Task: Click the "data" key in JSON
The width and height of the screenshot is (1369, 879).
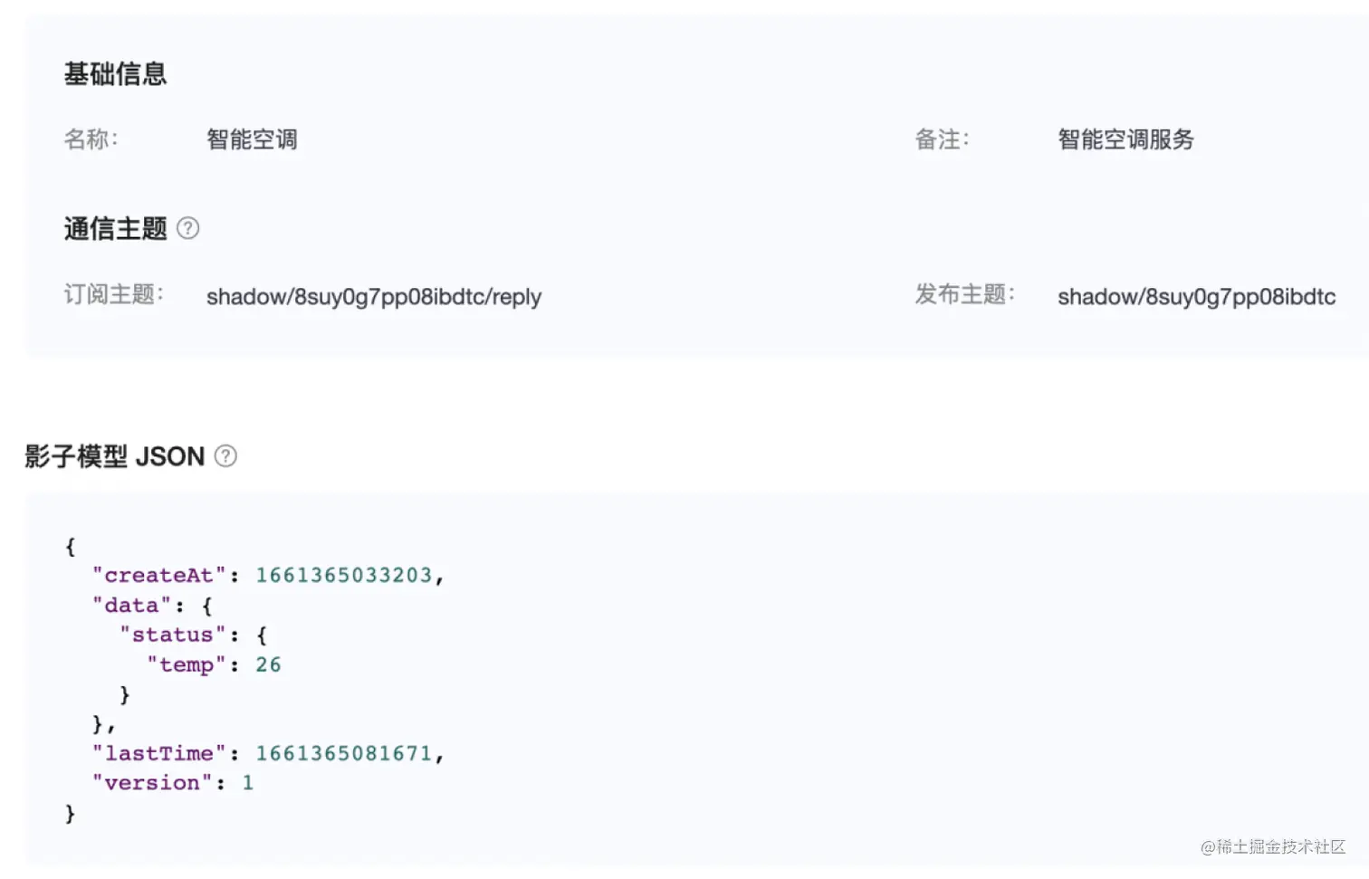Action: (132, 605)
